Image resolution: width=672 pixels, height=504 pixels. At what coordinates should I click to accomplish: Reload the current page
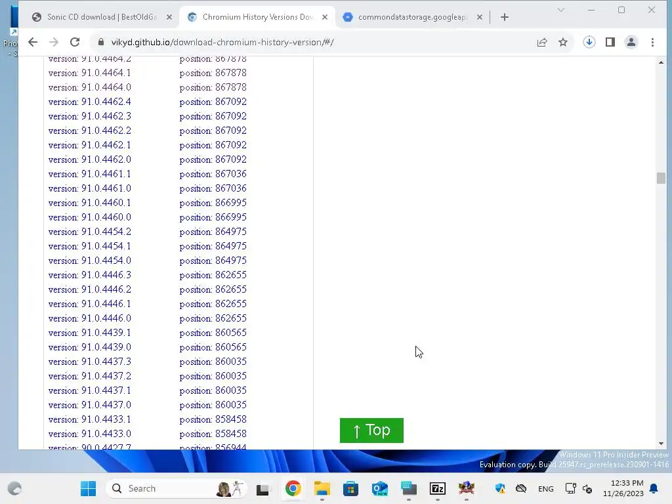pos(75,42)
